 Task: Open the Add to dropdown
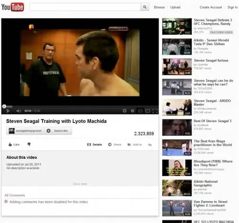point(135,145)
